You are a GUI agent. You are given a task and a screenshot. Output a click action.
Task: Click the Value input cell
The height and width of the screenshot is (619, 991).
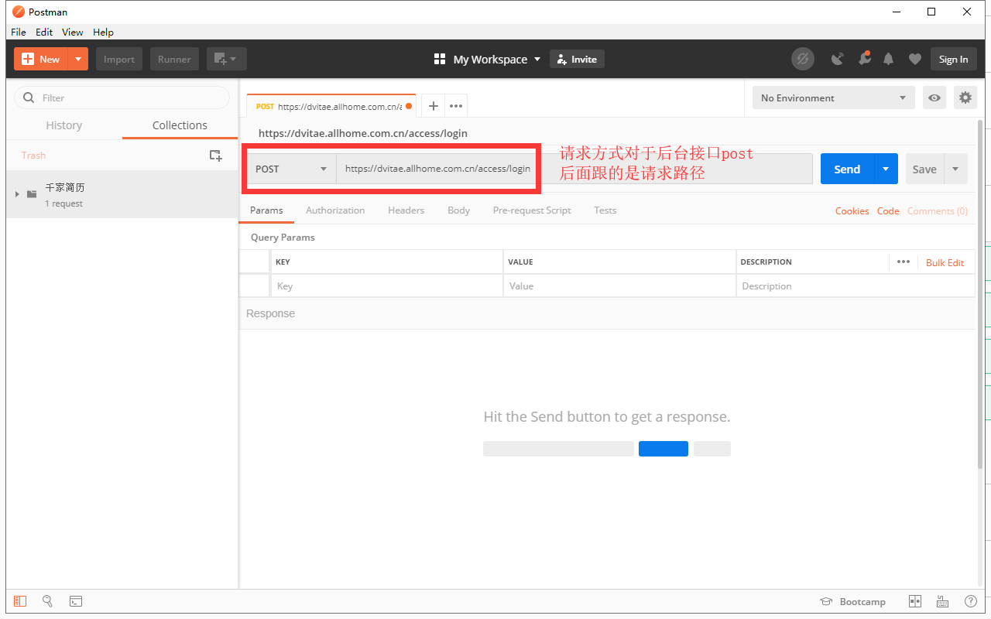tap(619, 286)
